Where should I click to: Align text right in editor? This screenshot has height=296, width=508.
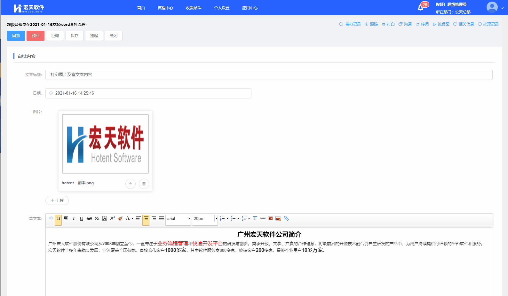[154, 218]
